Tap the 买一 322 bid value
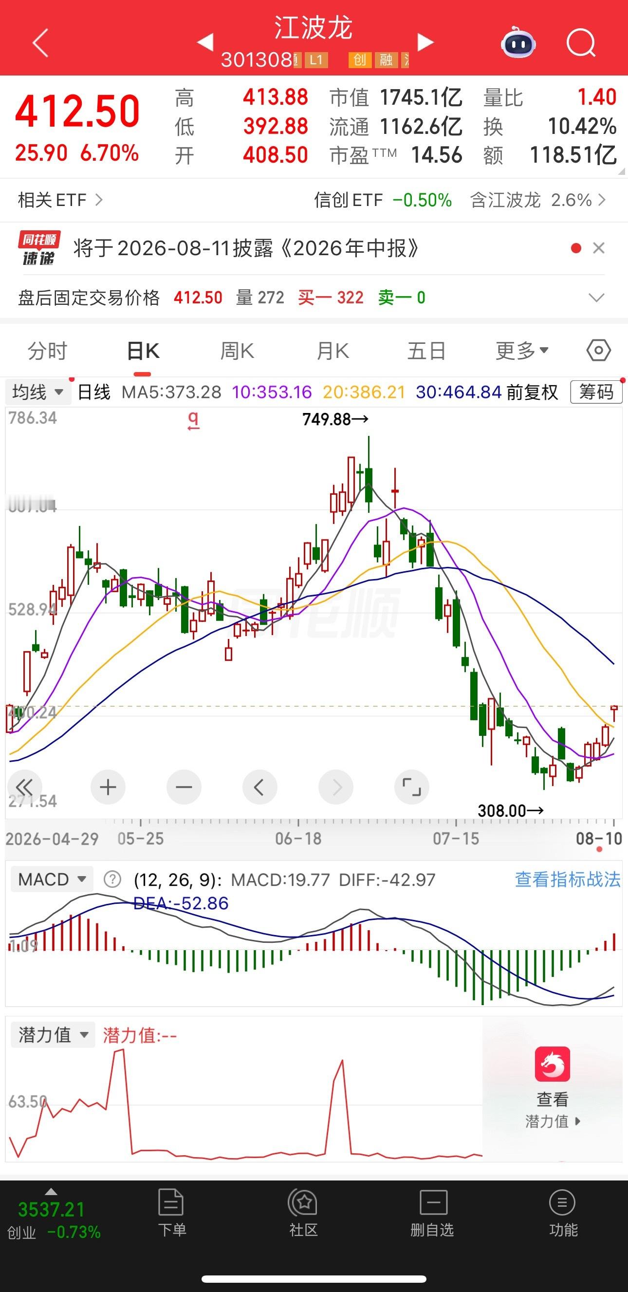The image size is (628, 1292). [x=331, y=298]
